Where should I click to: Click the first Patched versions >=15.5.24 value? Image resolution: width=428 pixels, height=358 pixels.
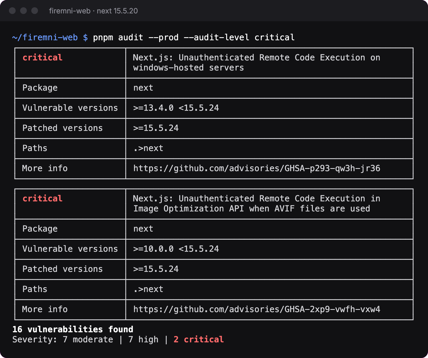tap(156, 128)
